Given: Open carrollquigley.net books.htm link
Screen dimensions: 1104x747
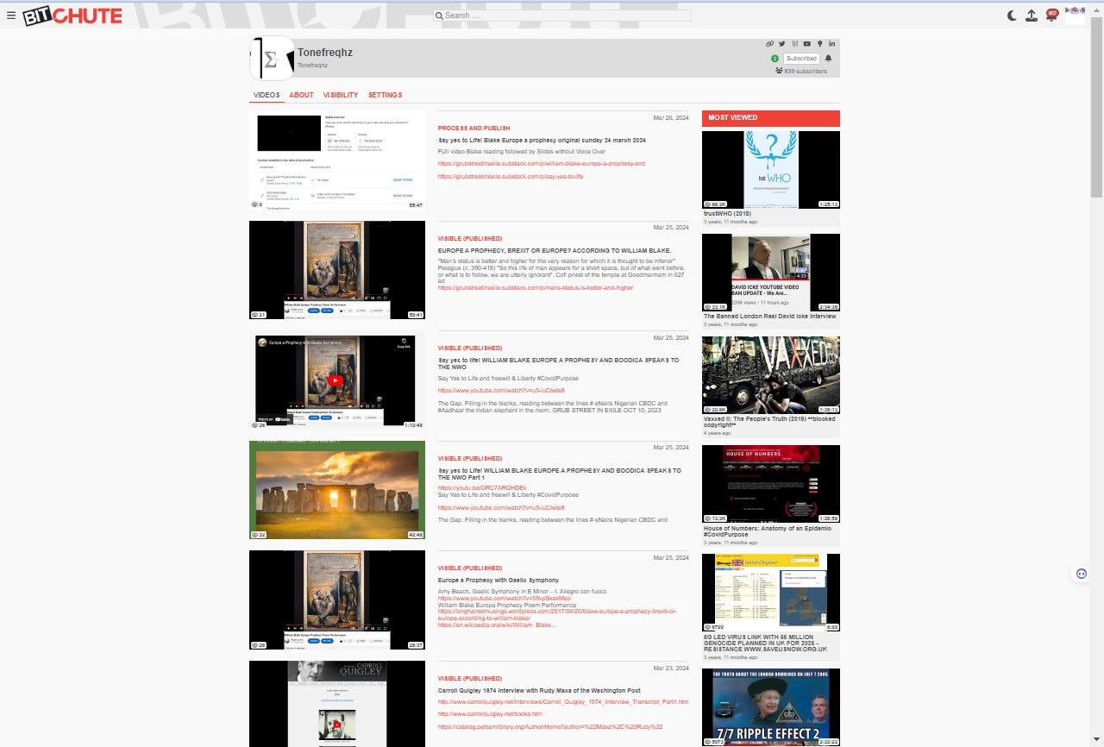Looking at the screenshot, I should pos(489,713).
